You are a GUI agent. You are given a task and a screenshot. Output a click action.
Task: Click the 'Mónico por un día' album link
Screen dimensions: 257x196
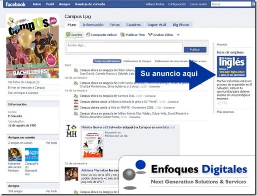[116, 136]
